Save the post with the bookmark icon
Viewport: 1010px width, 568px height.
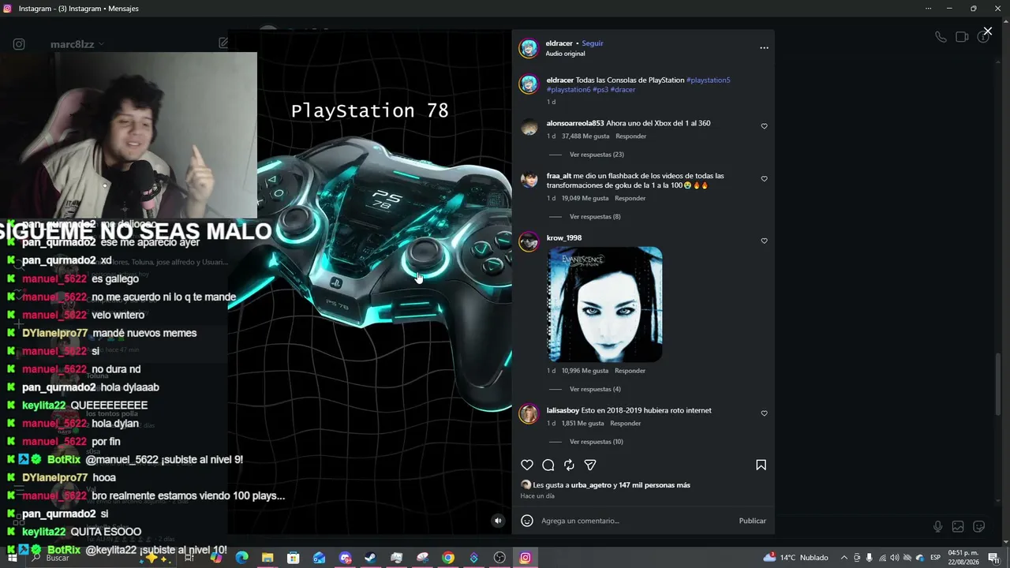(x=761, y=465)
